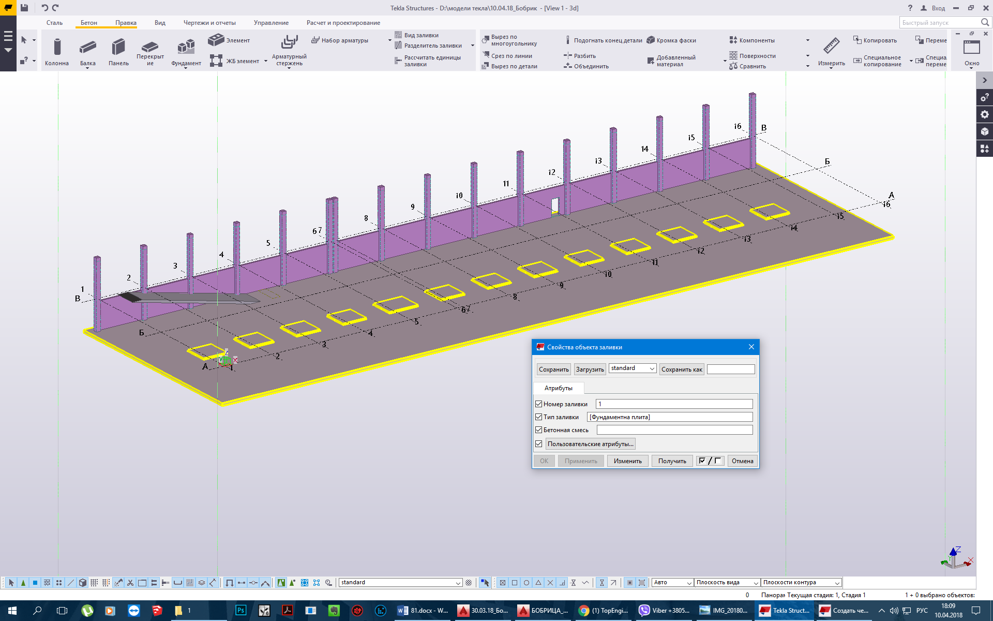The image size is (993, 621).
Task: Open the Чертежи и отчеты tab
Action: [209, 23]
